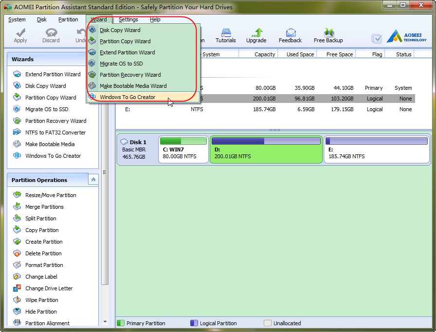Click the checkmark icon beside AOMEI logo

click(x=377, y=38)
